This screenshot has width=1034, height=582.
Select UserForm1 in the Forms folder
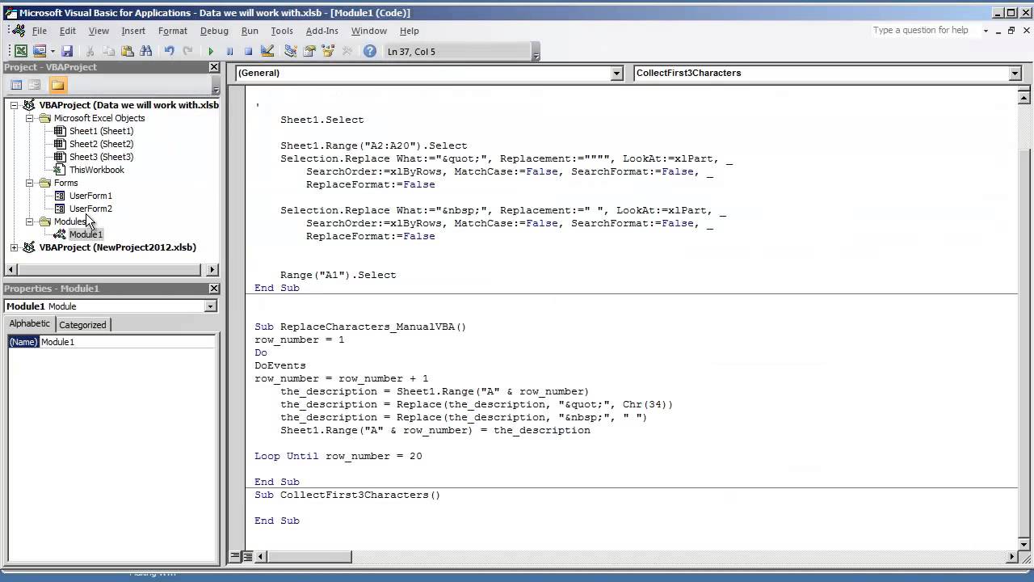click(x=90, y=196)
